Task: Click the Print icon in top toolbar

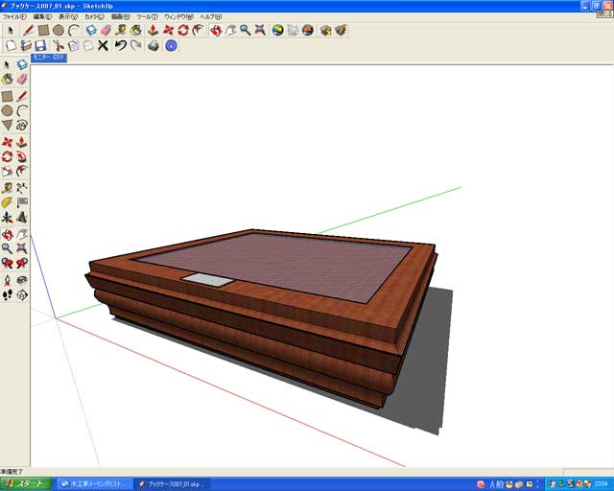Action: pyautogui.click(x=153, y=45)
